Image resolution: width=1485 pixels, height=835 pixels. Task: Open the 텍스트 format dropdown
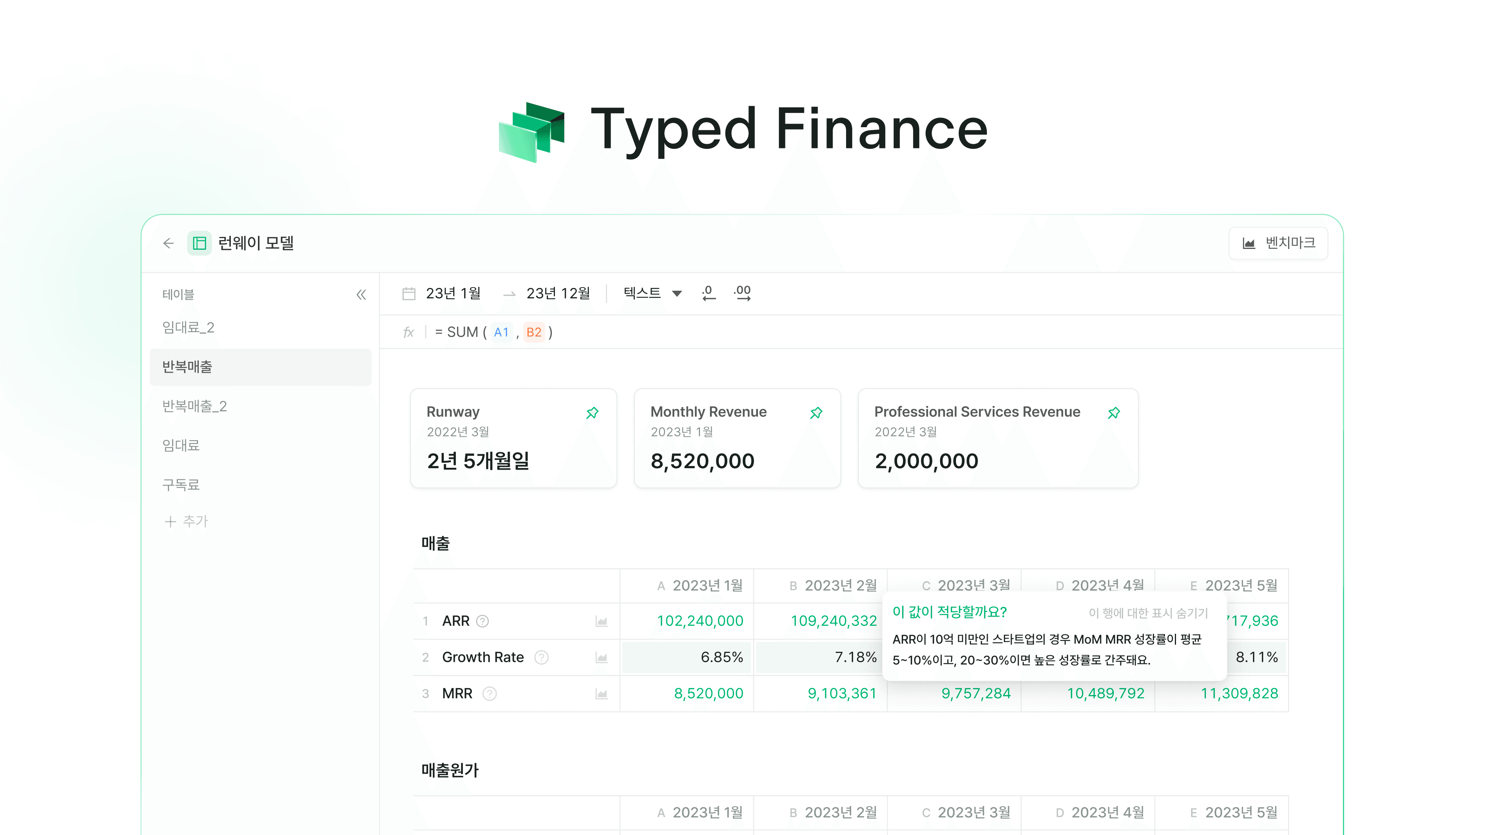pyautogui.click(x=652, y=293)
